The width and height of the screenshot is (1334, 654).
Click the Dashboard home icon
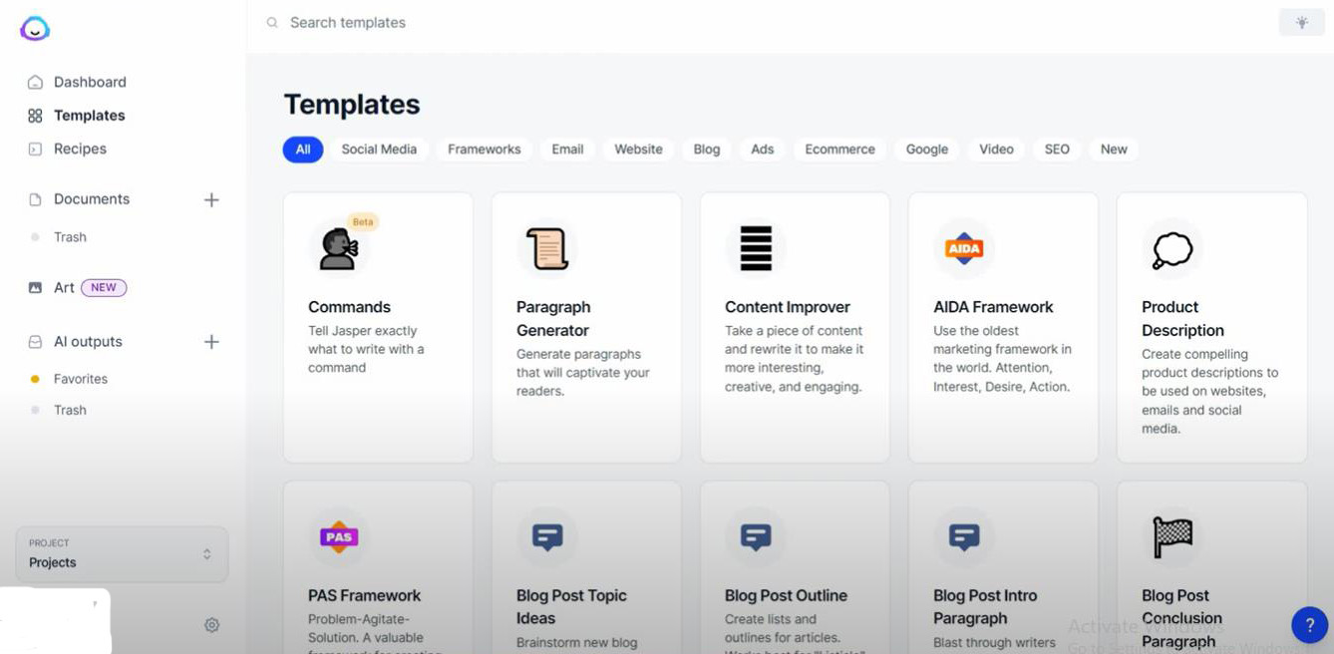click(x=35, y=82)
